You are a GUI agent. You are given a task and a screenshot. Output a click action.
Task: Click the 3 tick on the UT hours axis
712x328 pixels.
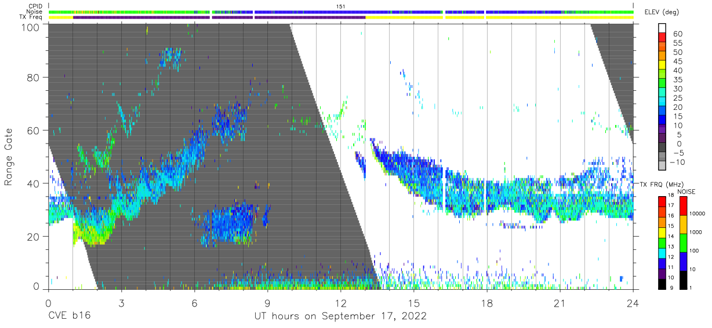[121, 303]
